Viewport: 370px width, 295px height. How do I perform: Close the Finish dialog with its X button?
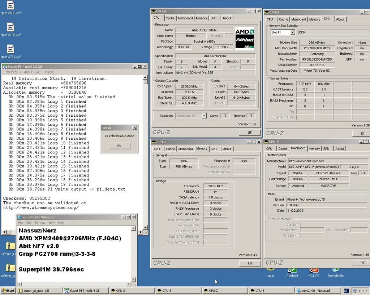coord(134,128)
